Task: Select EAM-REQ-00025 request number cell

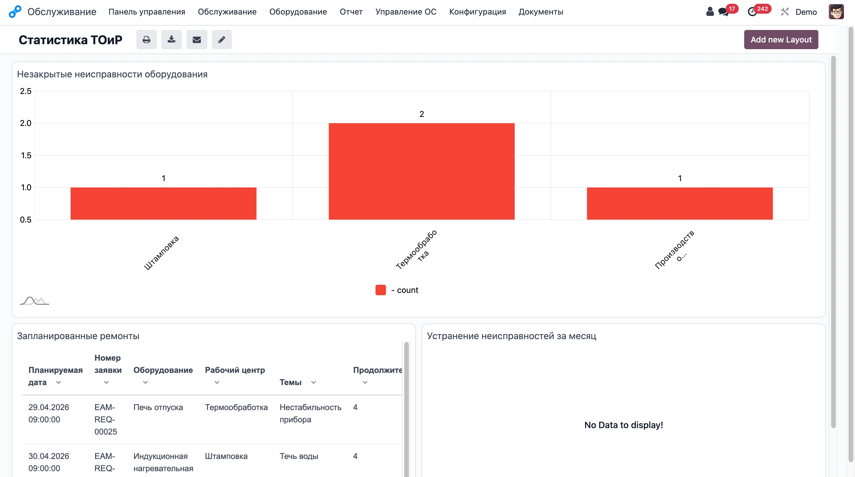Action: [x=106, y=420]
